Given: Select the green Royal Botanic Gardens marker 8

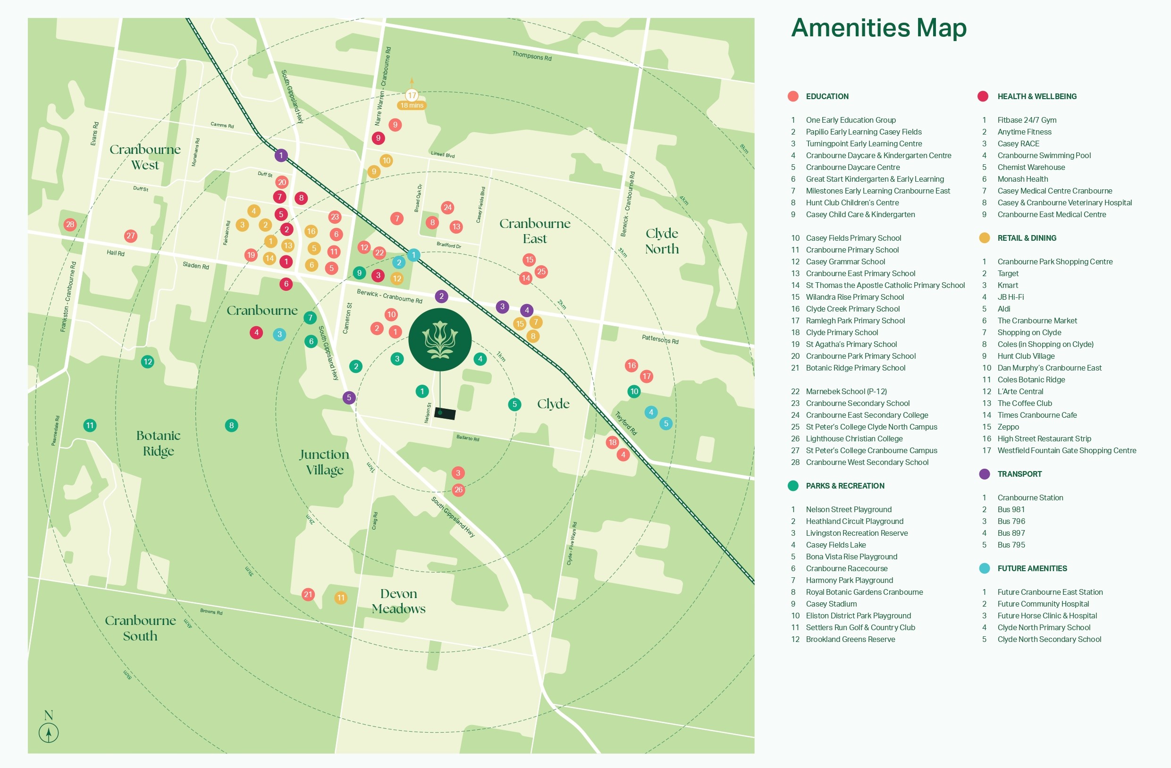Looking at the screenshot, I should 231,425.
